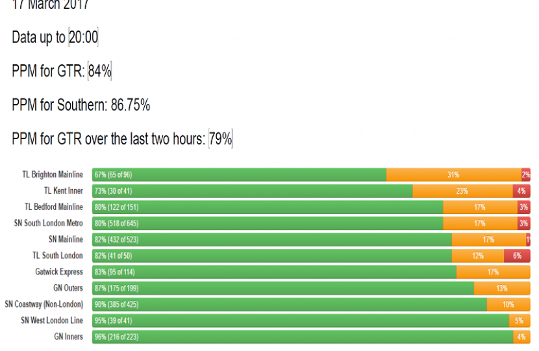Click the green 67% (65 of 96) bar
The image size is (539, 351).
click(x=239, y=175)
